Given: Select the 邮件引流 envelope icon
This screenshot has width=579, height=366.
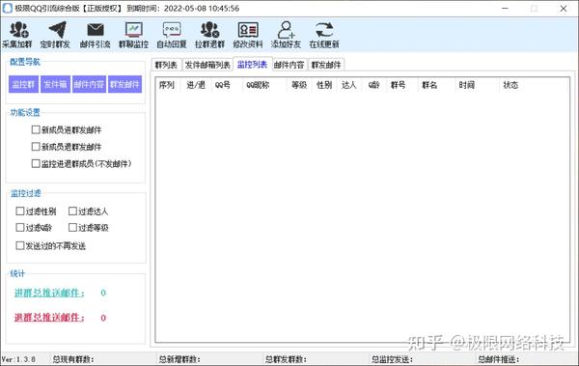Looking at the screenshot, I should (x=96, y=35).
